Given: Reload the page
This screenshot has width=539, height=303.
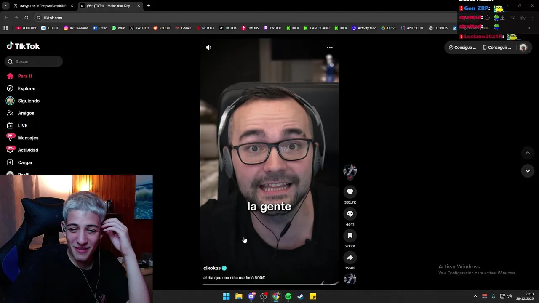Looking at the screenshot, I should pos(26,18).
